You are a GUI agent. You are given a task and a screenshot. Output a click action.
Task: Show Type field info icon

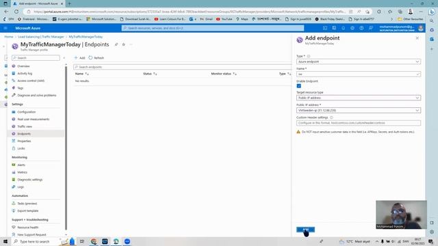tap(309, 56)
